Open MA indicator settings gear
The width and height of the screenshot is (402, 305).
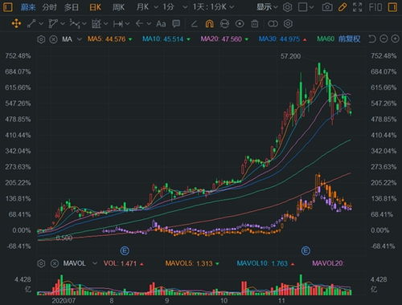(x=41, y=39)
